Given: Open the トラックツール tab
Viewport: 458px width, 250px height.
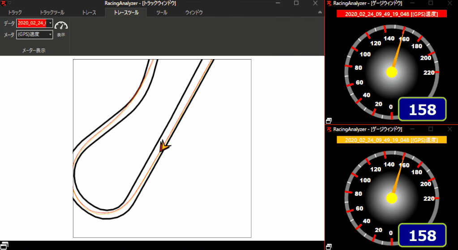Looking at the screenshot, I should pos(53,13).
